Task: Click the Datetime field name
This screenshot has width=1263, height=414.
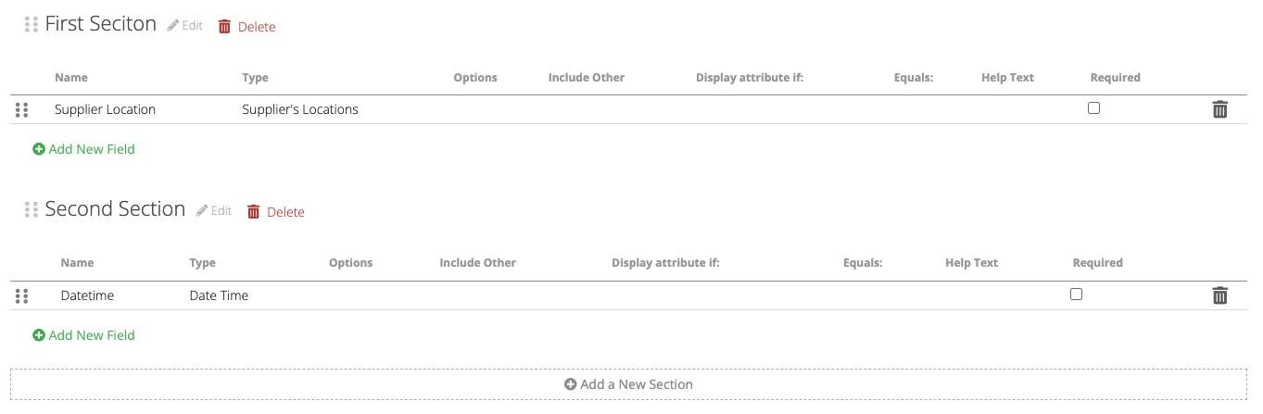Action: click(x=87, y=295)
